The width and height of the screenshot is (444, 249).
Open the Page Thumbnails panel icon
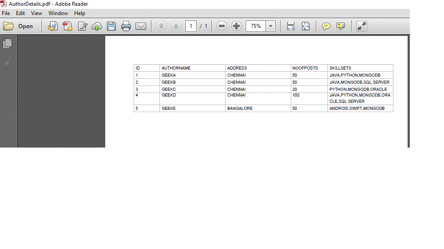pos(8,43)
